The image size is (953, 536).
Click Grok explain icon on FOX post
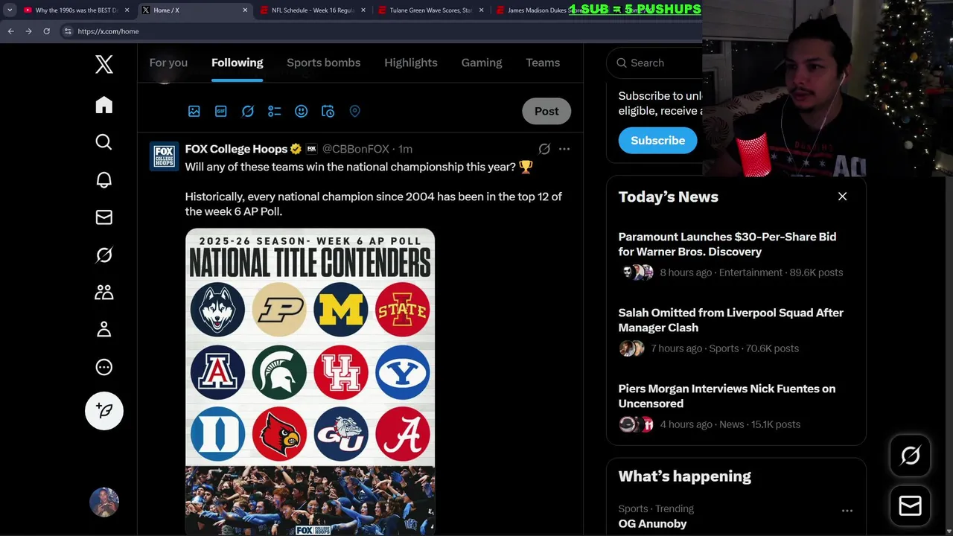(x=544, y=149)
